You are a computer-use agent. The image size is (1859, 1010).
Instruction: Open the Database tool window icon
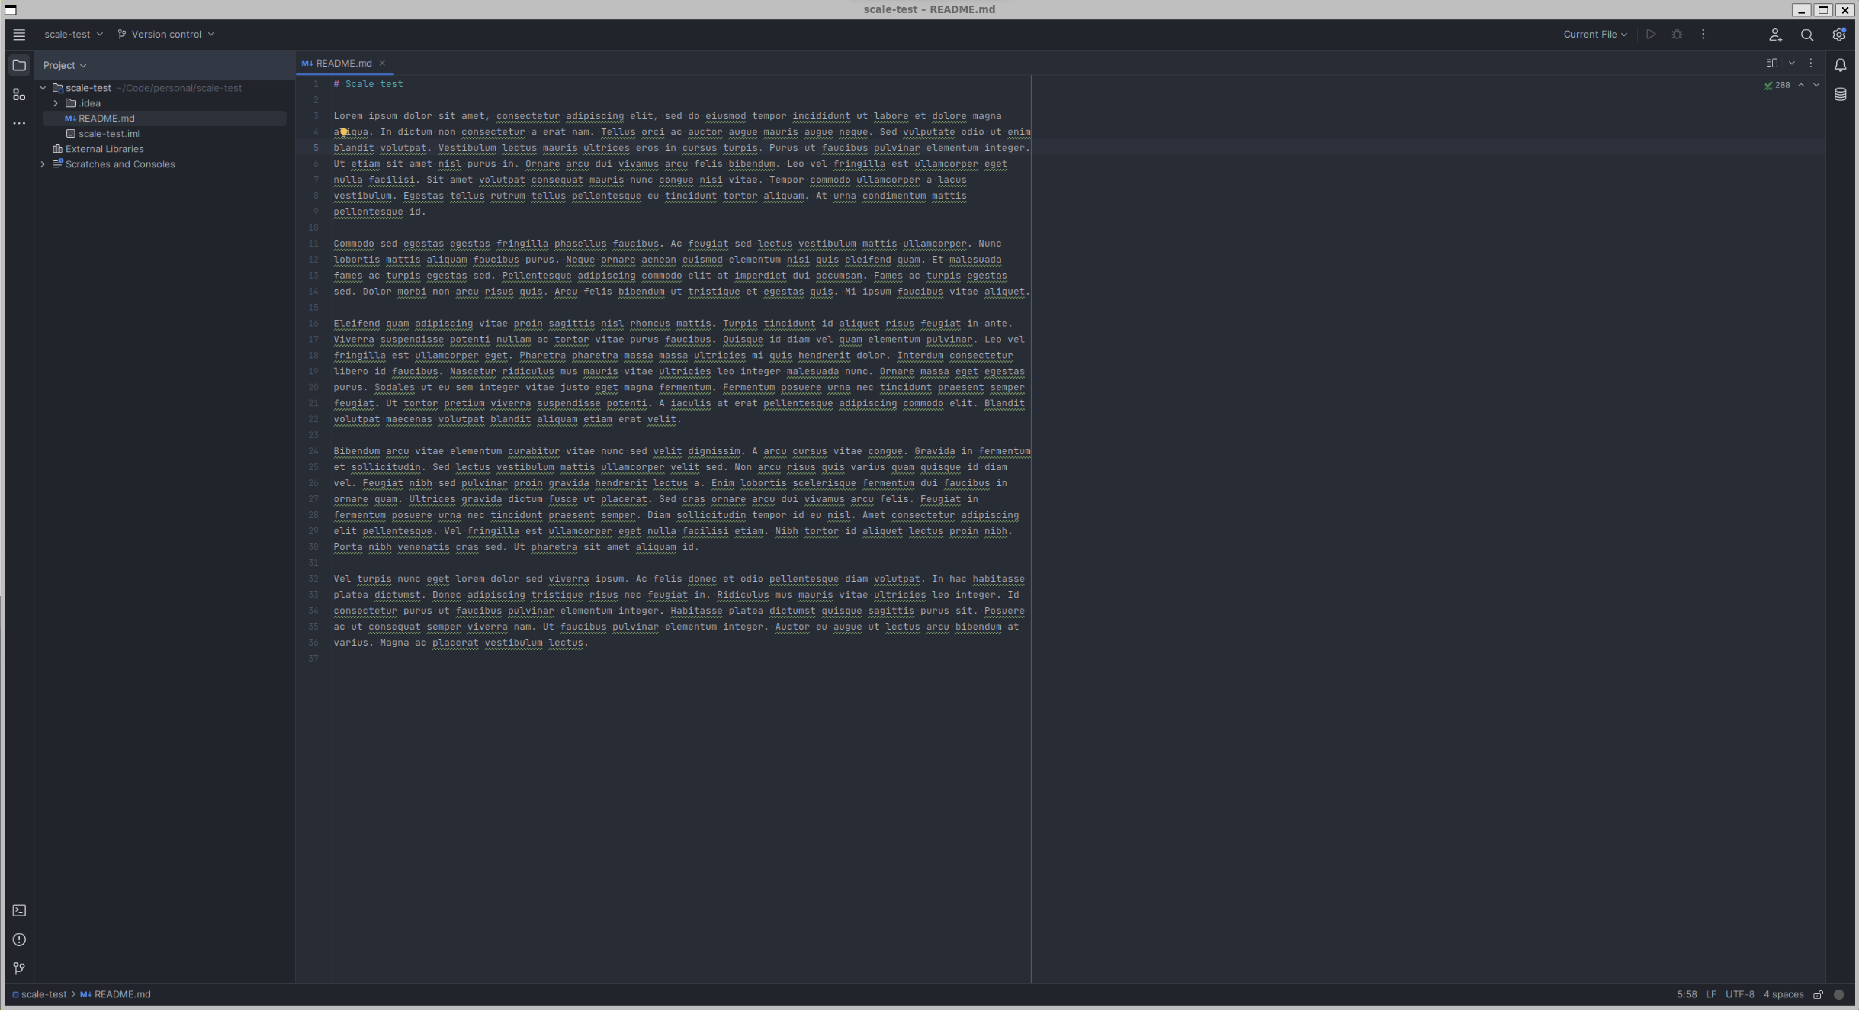pyautogui.click(x=1840, y=94)
